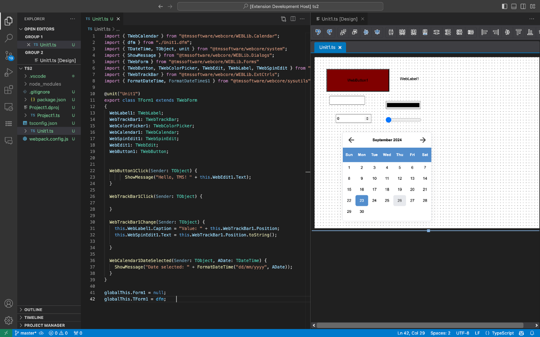Image resolution: width=540 pixels, height=337 pixels.
Task: Close the blue Unit1.ts designer form tab
Action: point(340,48)
